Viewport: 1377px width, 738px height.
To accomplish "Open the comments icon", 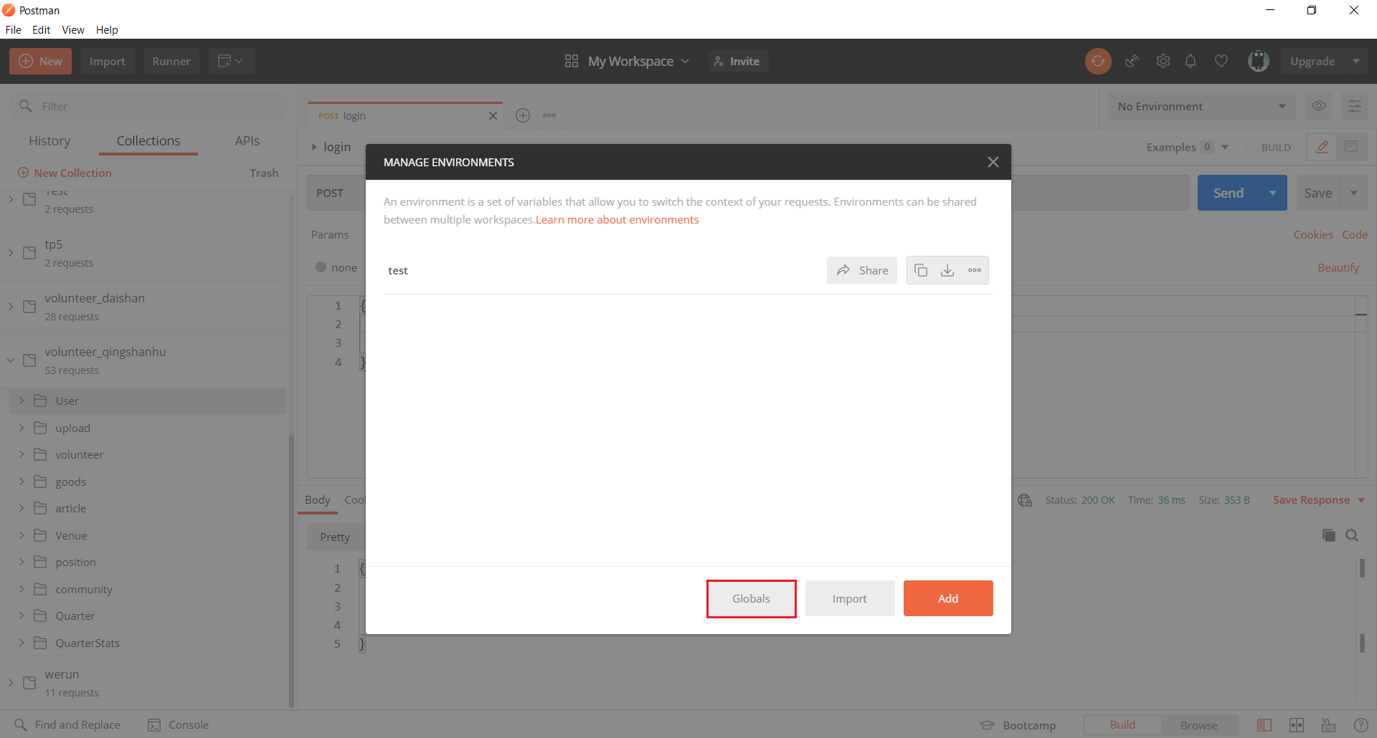I will (x=1351, y=147).
